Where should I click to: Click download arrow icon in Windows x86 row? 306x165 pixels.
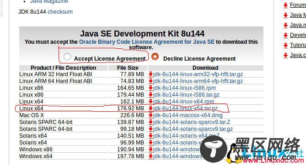click(x=150, y=150)
